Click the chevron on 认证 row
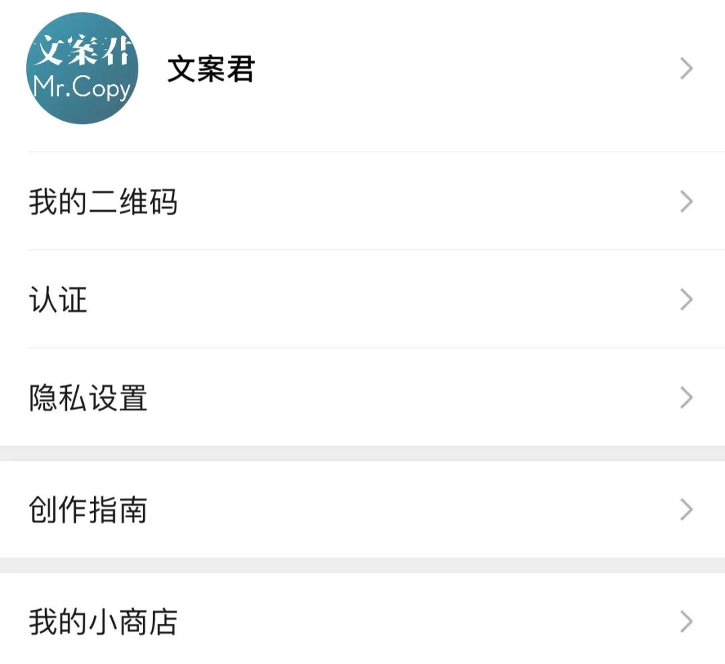The image size is (725, 664). 687,299
